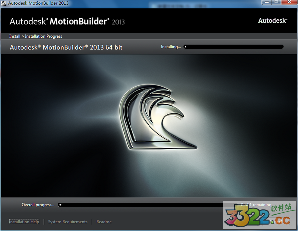Click the 'Overall progress...' label
The width and height of the screenshot is (298, 231).
click(x=38, y=205)
